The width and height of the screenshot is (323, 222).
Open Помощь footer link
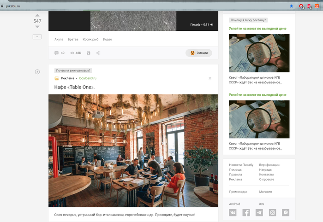235,169
